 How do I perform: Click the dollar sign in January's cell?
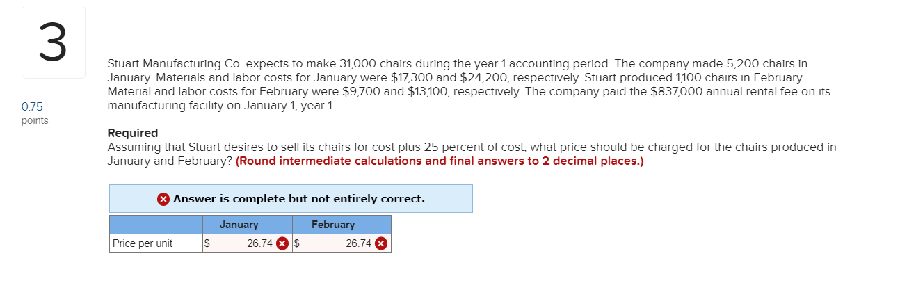pos(207,243)
